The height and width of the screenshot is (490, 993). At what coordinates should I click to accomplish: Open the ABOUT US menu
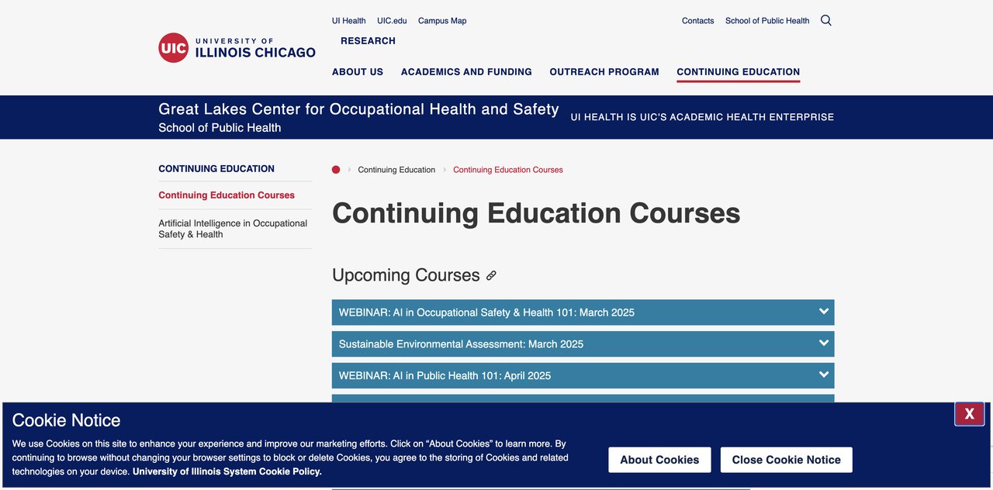click(358, 71)
